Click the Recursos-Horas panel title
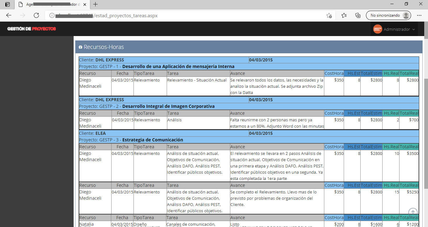 [104, 47]
